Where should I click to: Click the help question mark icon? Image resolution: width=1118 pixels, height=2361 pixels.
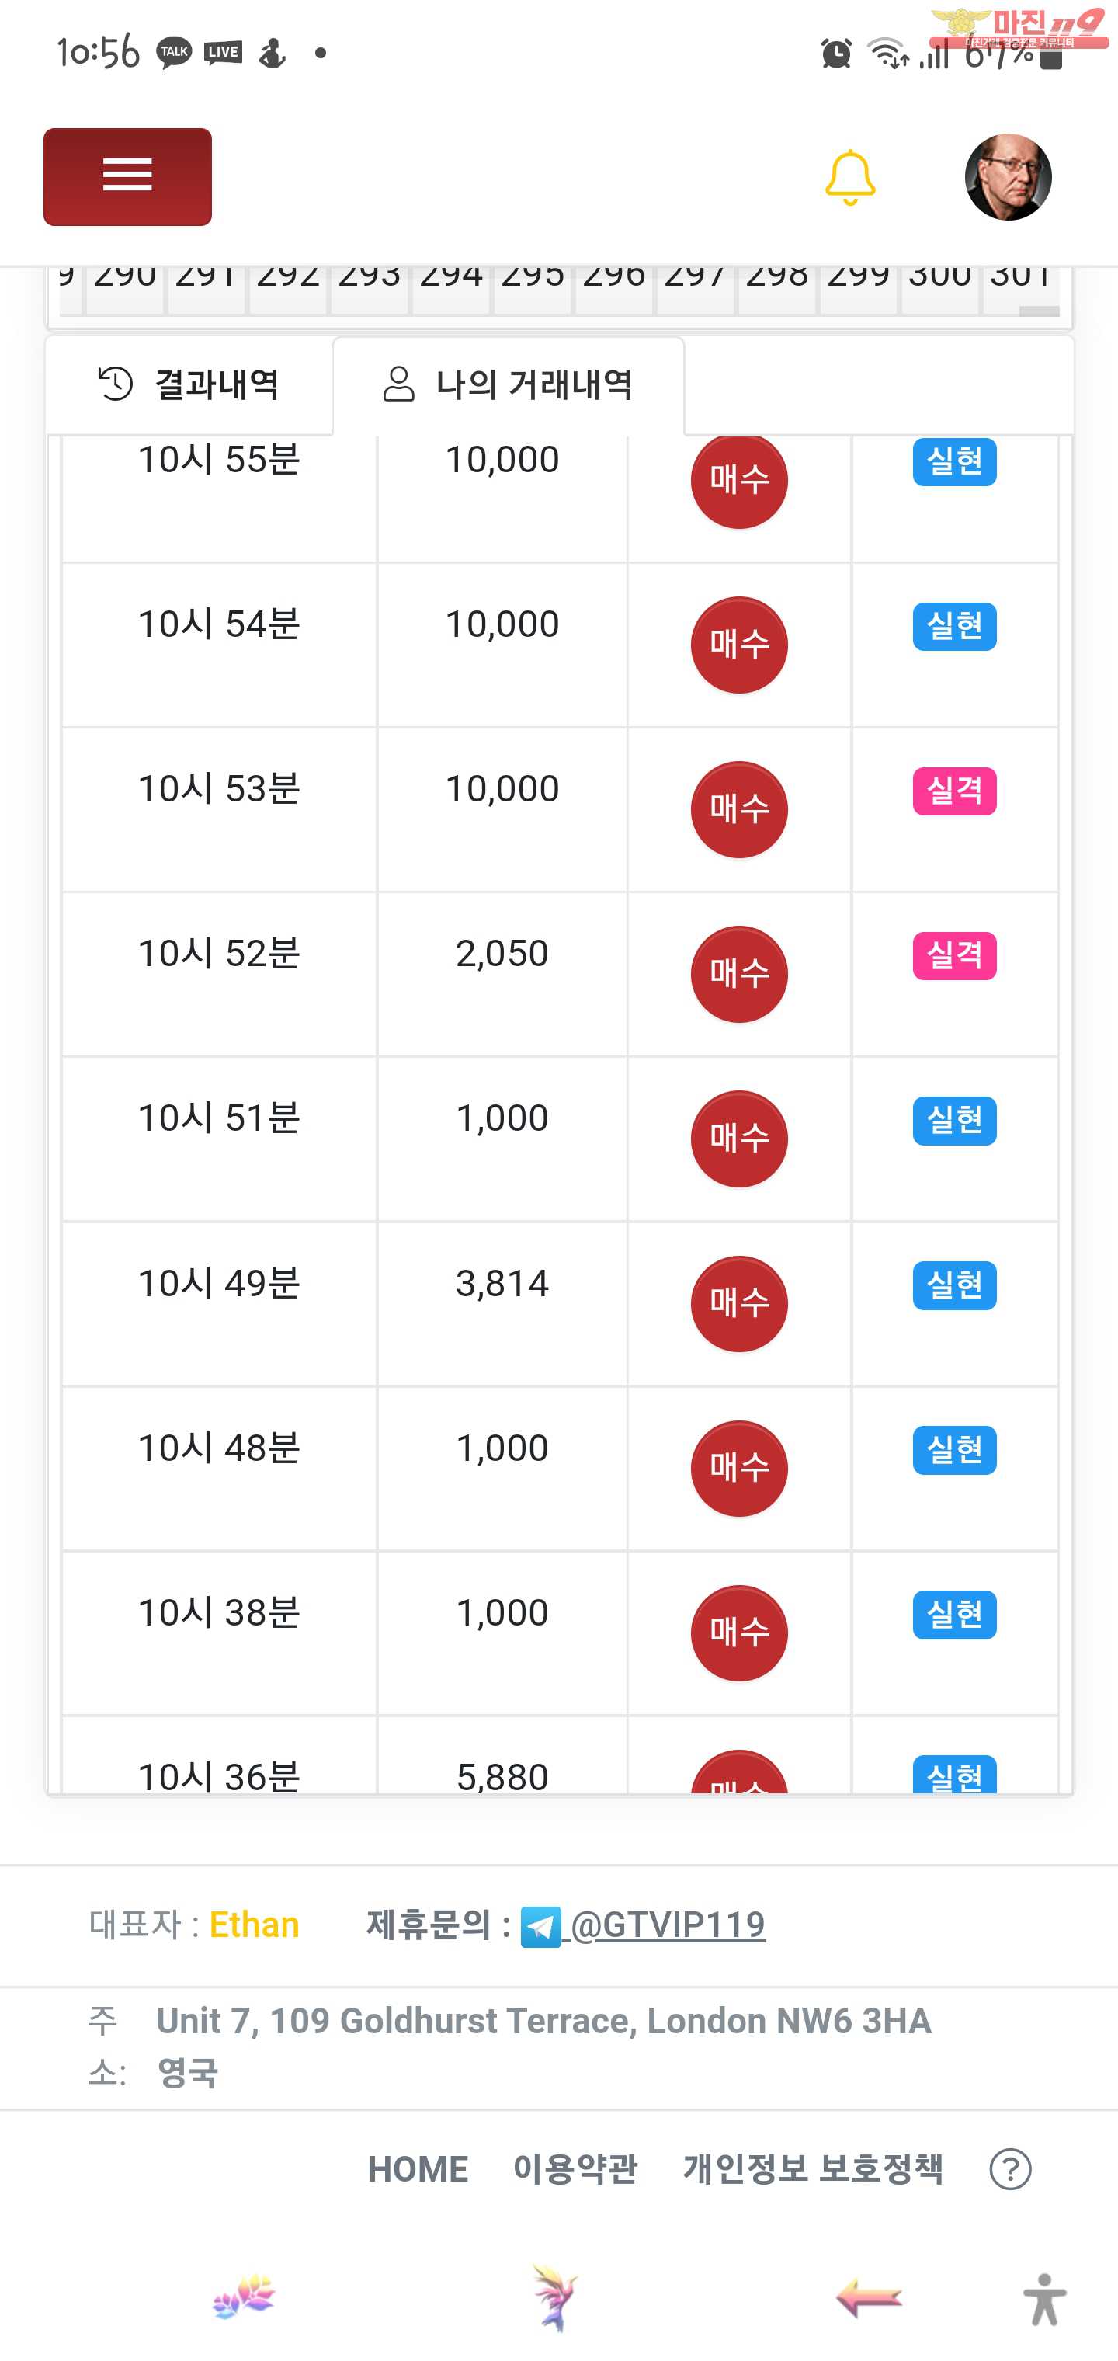click(1010, 2169)
